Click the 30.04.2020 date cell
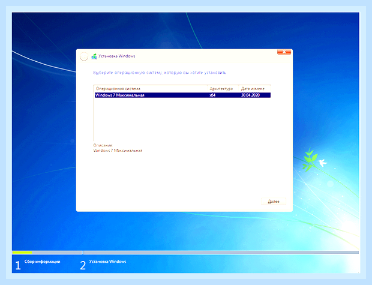Screen dimensions: 372x285 [x=250, y=95]
